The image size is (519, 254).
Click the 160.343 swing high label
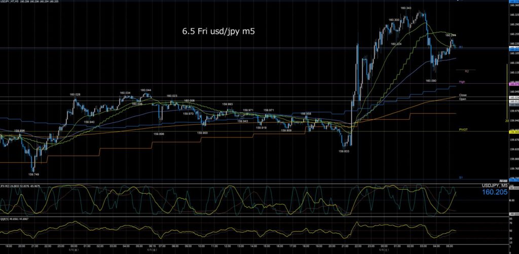pyautogui.click(x=406, y=8)
